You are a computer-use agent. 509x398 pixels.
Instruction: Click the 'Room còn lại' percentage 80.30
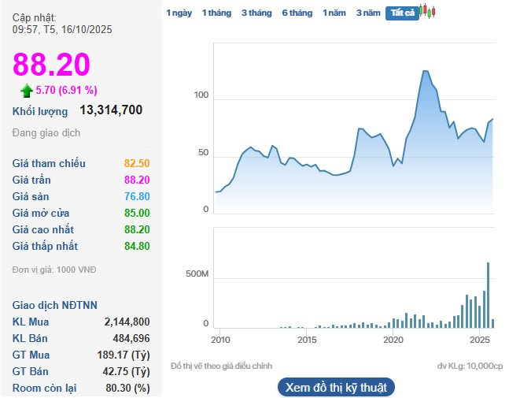127,388
